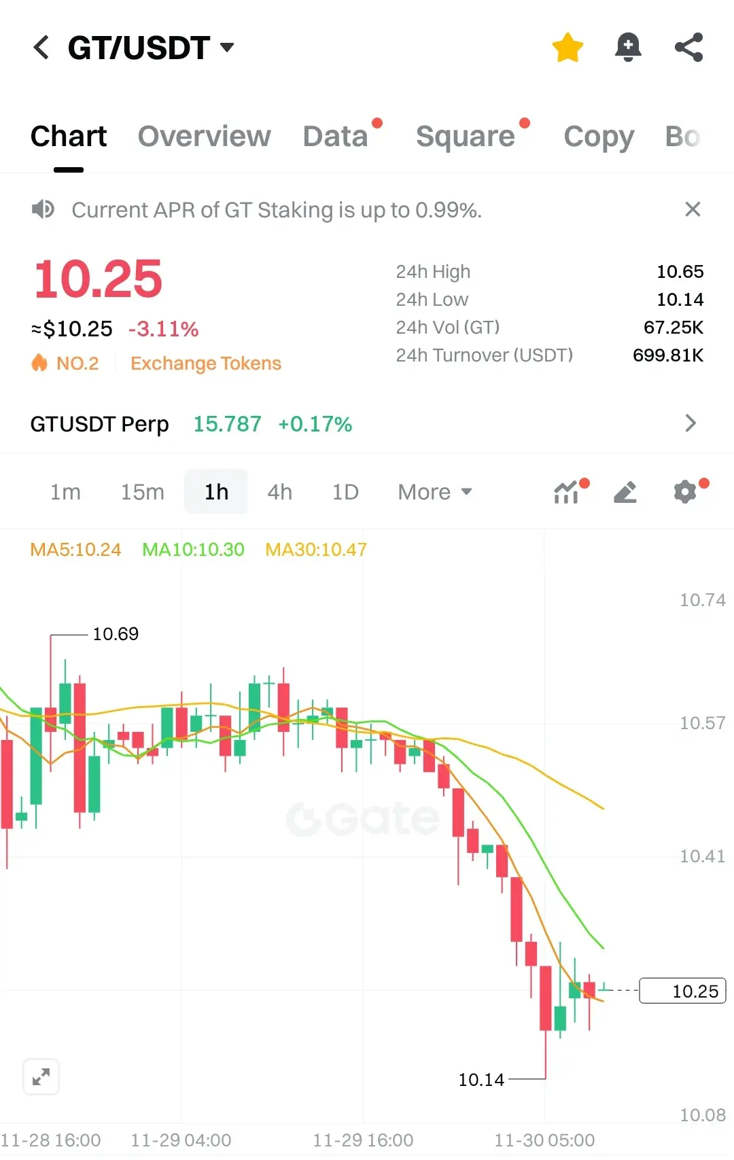This screenshot has height=1160, width=734.
Task: Tap the 10.69 high marker label on chart
Action: tap(116, 634)
